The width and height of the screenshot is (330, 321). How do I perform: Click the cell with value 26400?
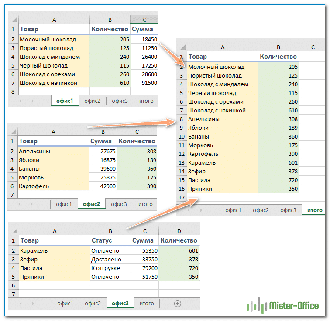tap(144, 57)
